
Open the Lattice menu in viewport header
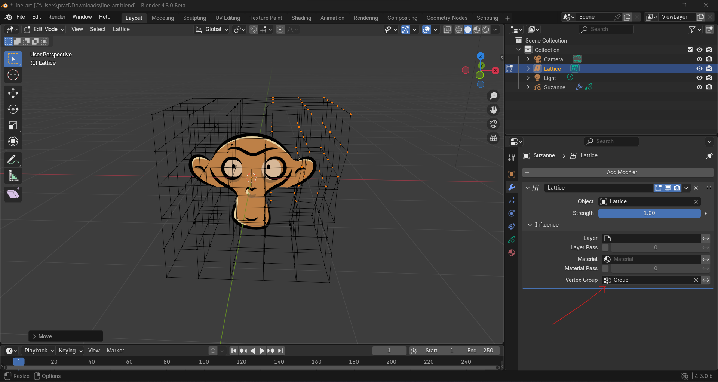click(121, 29)
